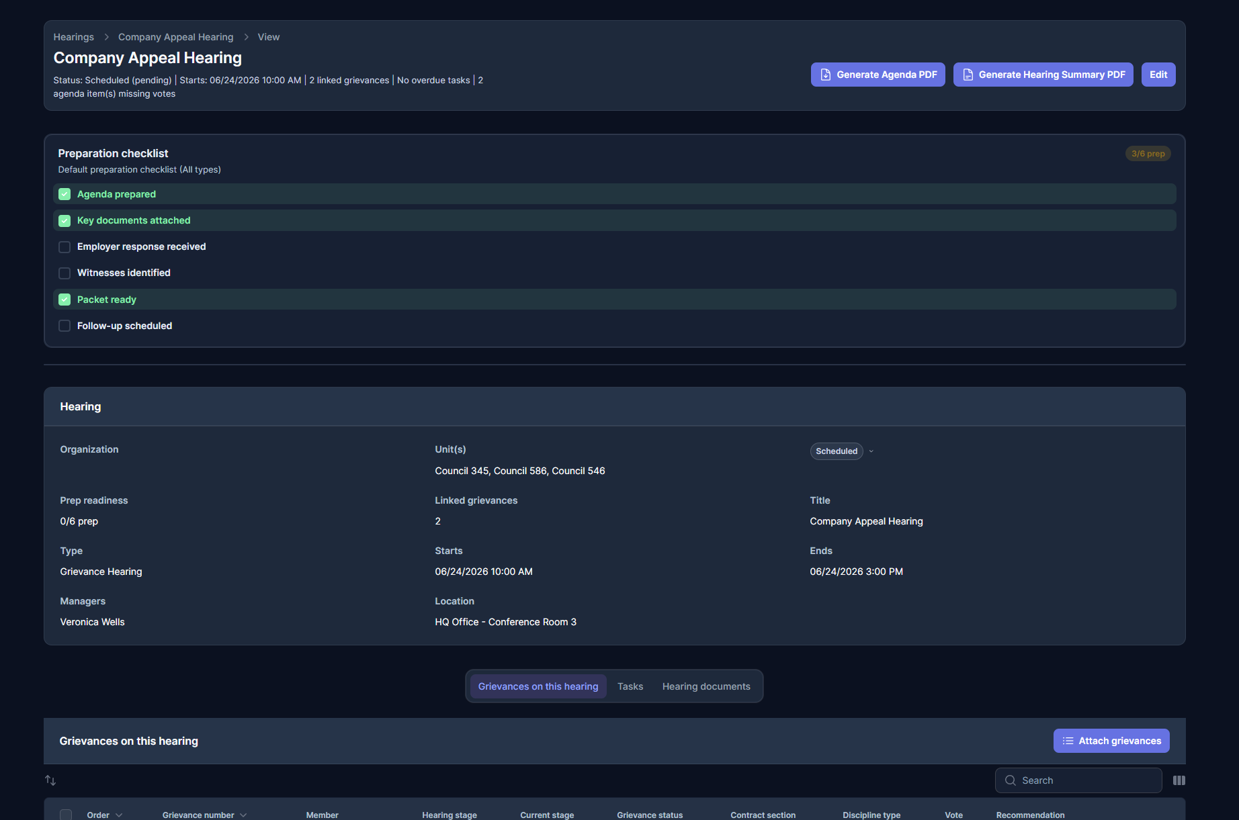Switch to the Hearing documents tab
Image resolution: width=1239 pixels, height=820 pixels.
coord(706,686)
